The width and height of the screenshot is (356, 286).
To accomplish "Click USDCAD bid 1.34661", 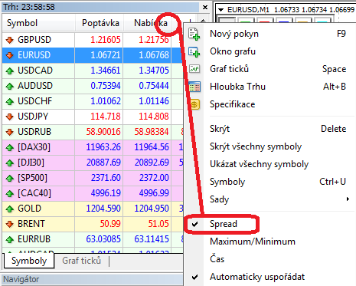I will [106, 71].
